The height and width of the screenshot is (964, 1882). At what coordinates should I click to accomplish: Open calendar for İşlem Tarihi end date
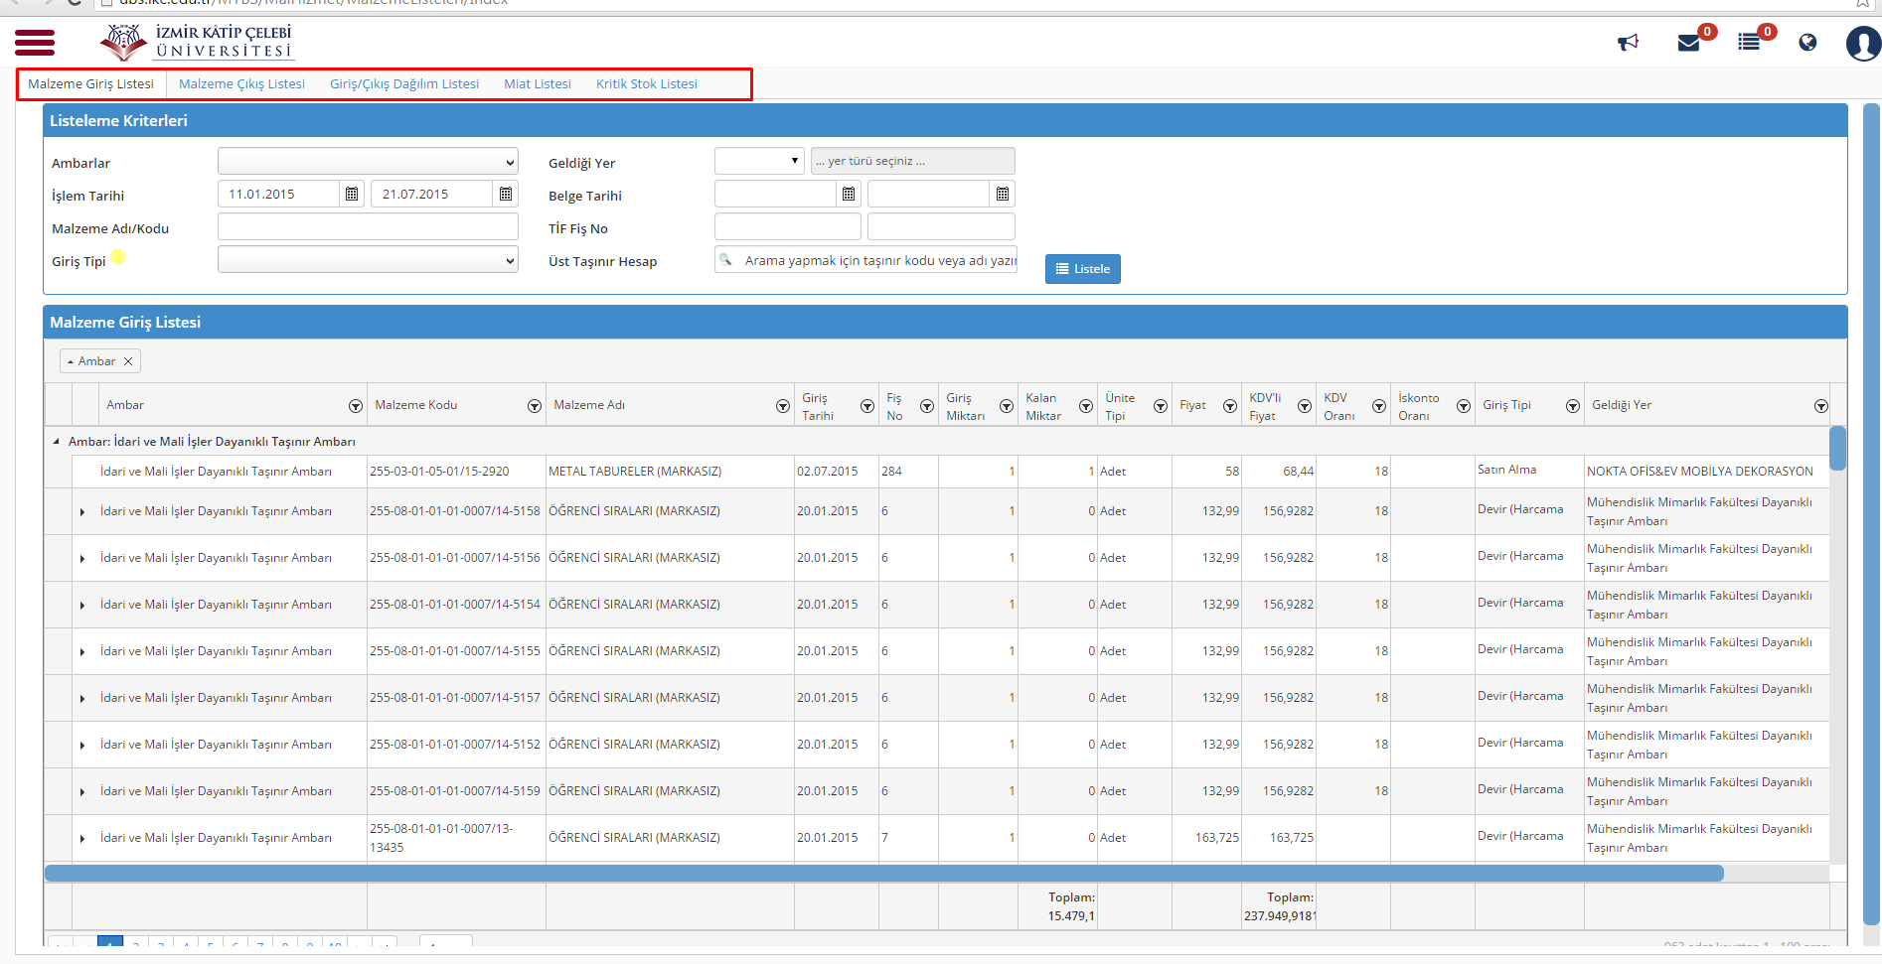(506, 194)
